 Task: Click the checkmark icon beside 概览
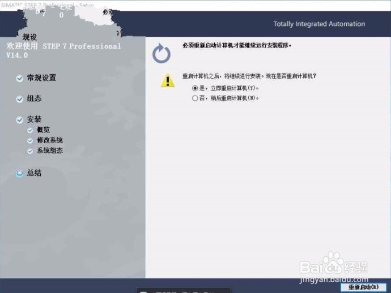pyautogui.click(x=30, y=130)
